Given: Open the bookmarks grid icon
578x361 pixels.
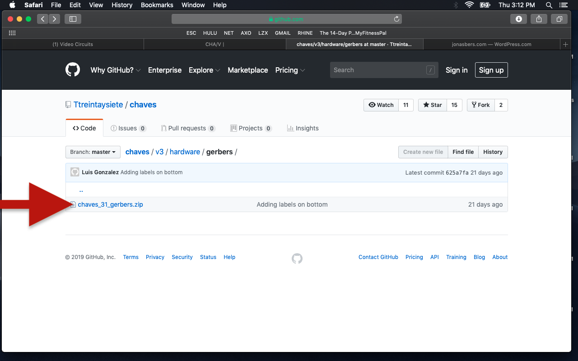Looking at the screenshot, I should [x=12, y=33].
